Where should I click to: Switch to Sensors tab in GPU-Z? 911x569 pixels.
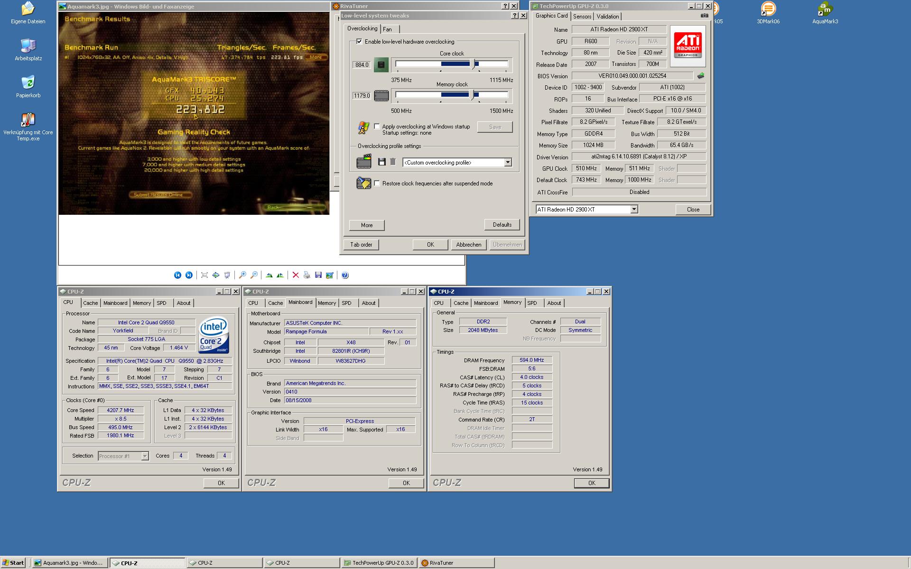coord(582,16)
